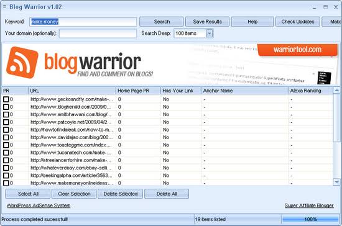Select the patcoyle.net row checkbox
The image size is (342, 226).
(6, 122)
